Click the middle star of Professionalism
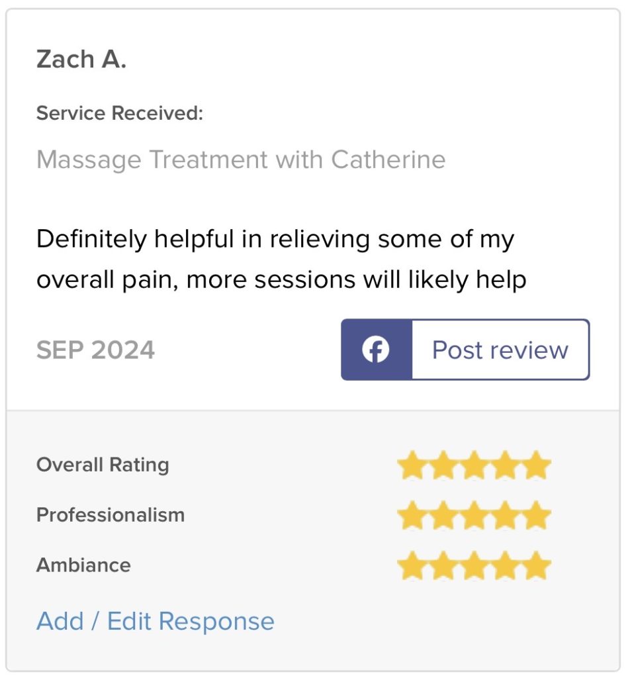 click(474, 516)
